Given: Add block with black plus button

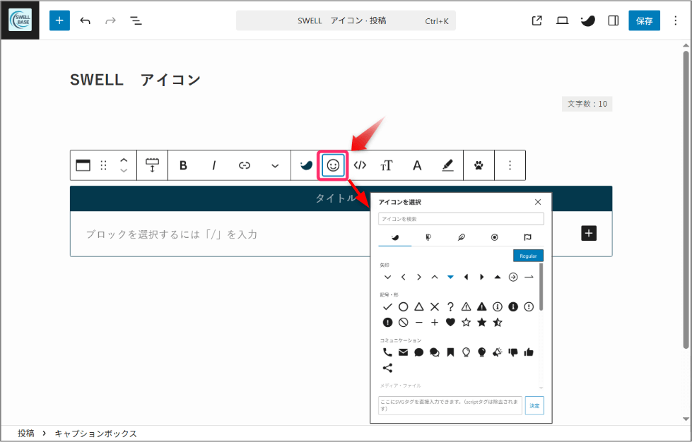Looking at the screenshot, I should click(589, 233).
